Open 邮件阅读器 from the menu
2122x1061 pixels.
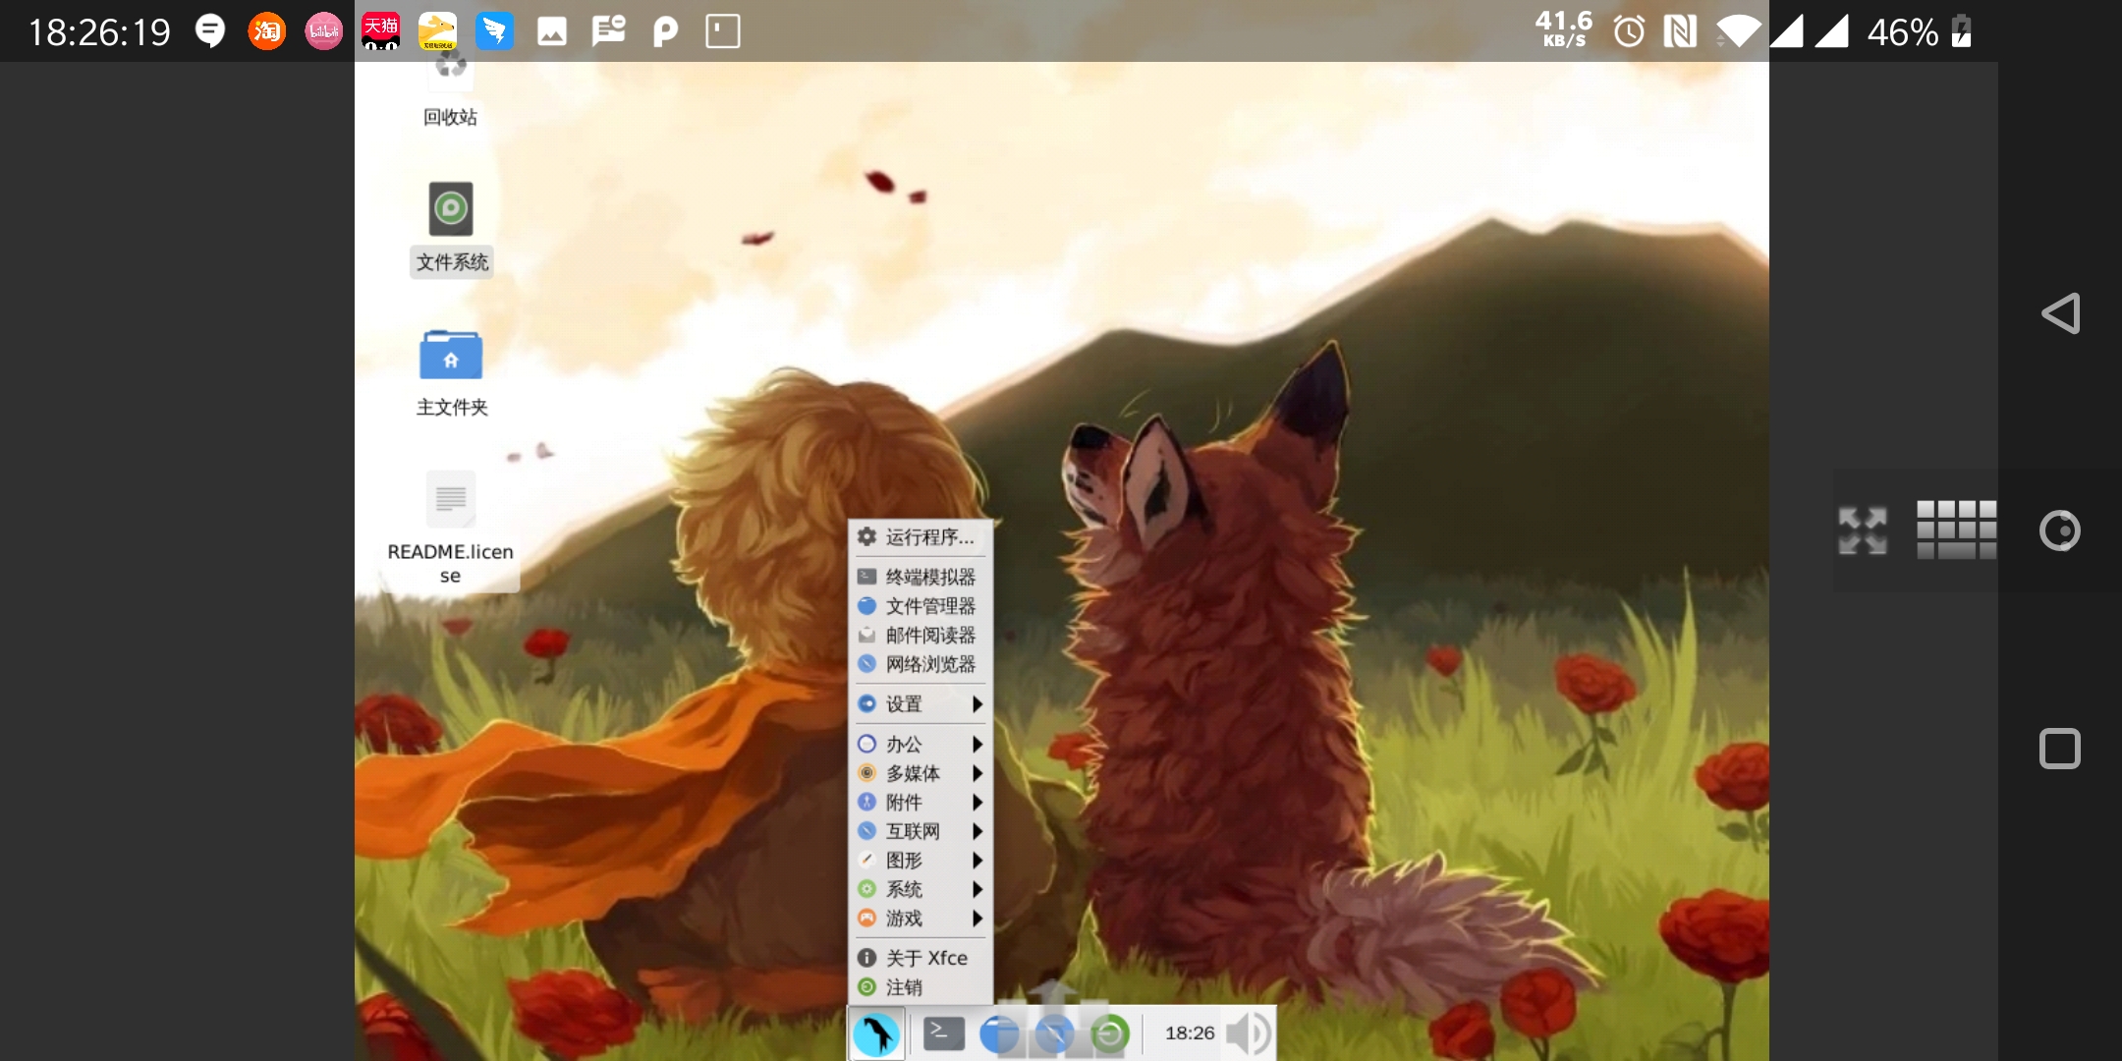[x=921, y=636]
